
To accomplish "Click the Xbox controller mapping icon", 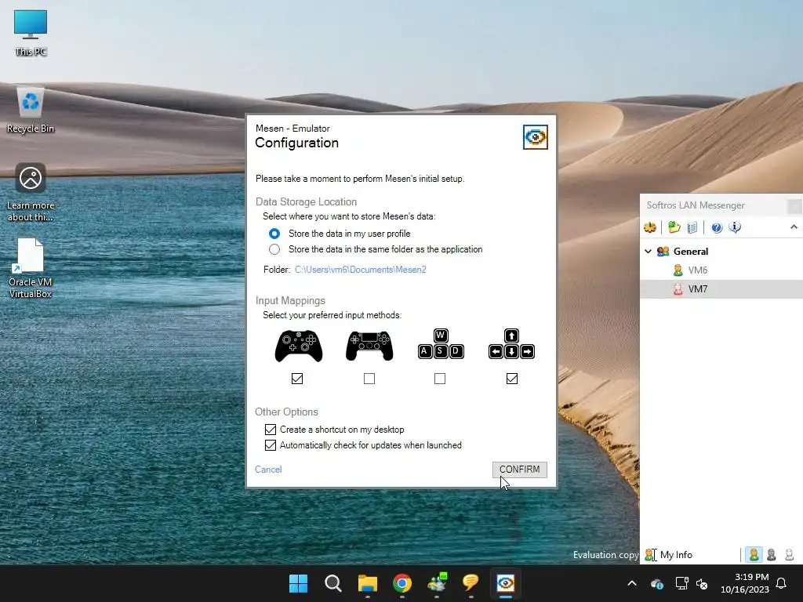I will click(299, 346).
